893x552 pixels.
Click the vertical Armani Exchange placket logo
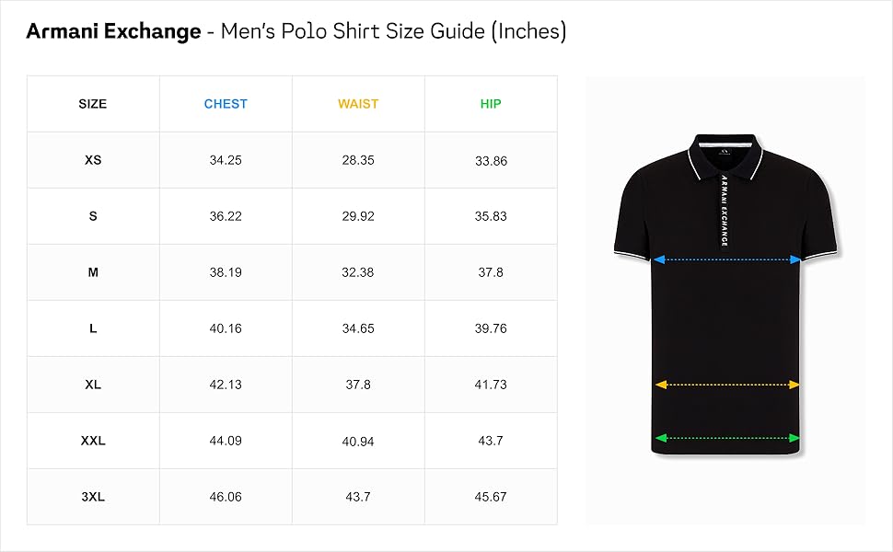[x=724, y=211]
